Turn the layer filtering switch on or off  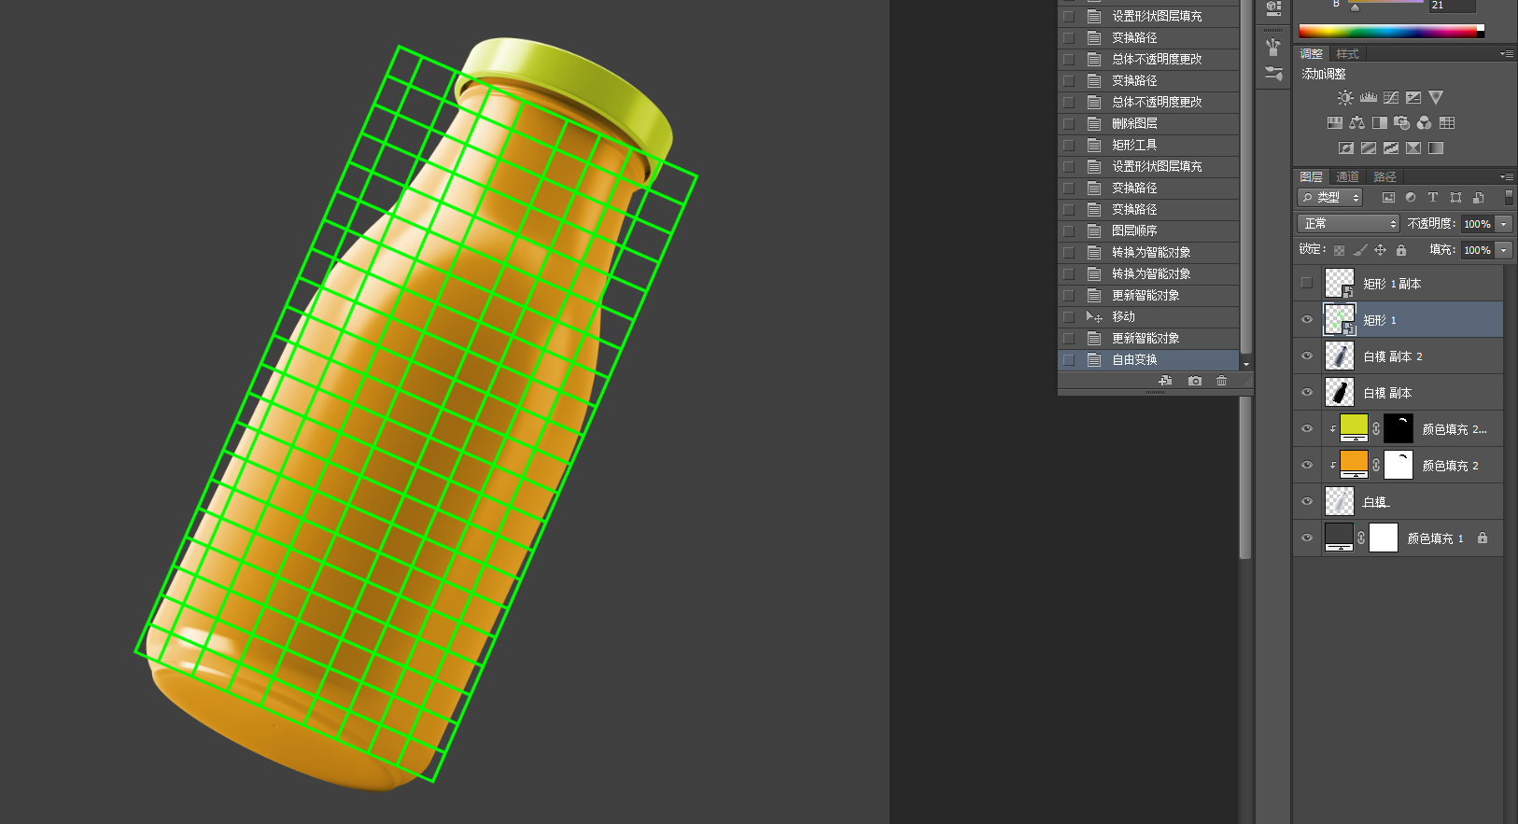pos(1509,198)
